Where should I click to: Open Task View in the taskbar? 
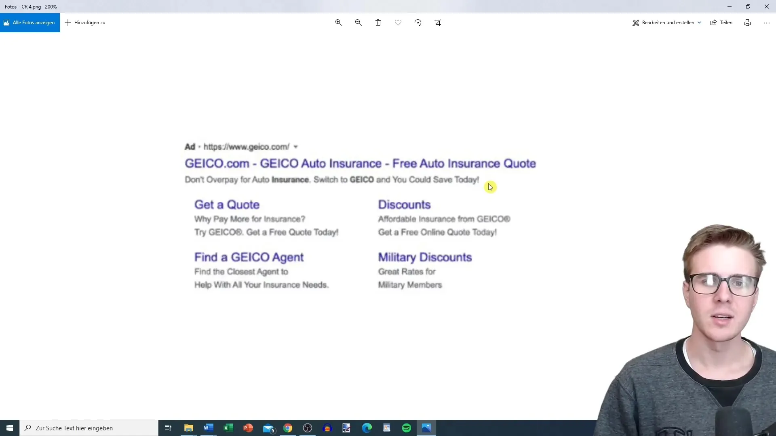pos(168,428)
